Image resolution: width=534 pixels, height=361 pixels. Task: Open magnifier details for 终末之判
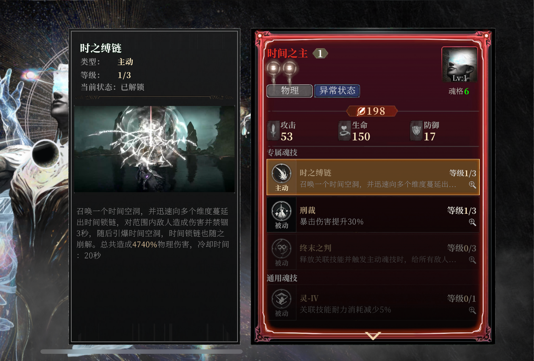coord(472,260)
